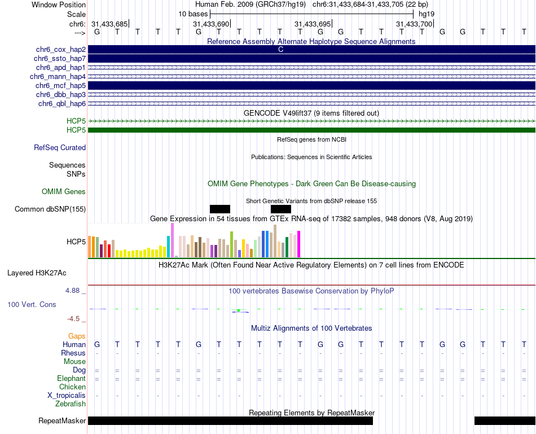
Task: Open Repeating Elements by RepeatMasker title
Action: pos(312,413)
